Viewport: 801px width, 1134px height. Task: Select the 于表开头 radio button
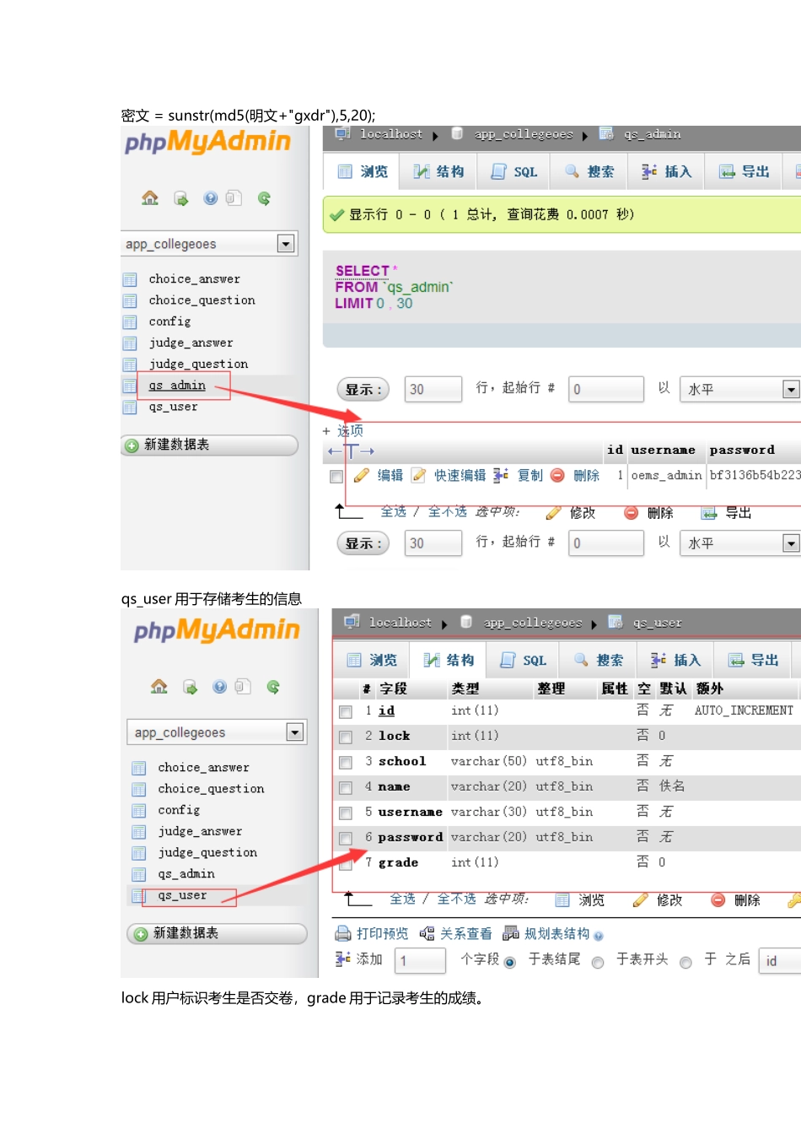pos(598,963)
